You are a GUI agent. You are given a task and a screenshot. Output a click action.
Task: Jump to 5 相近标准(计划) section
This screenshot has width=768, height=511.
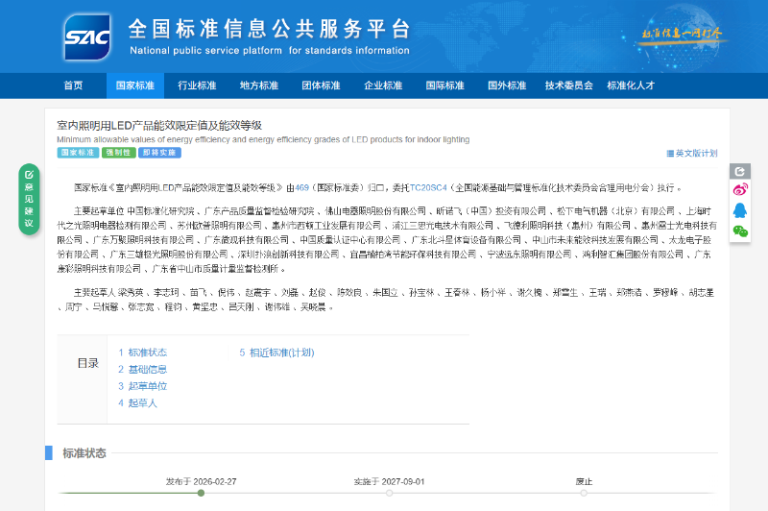pyautogui.click(x=276, y=353)
